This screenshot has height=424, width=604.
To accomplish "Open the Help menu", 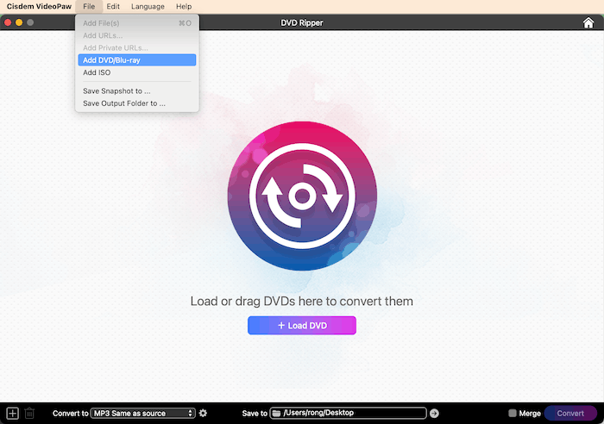I will pyautogui.click(x=184, y=6).
